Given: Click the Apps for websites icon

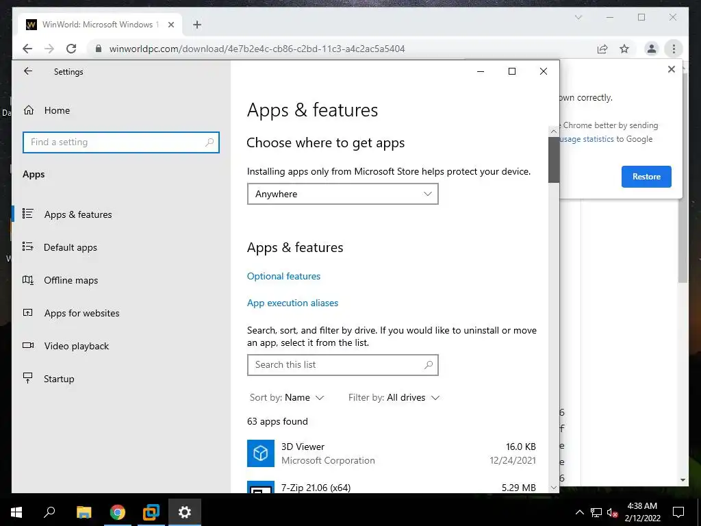Looking at the screenshot, I should [x=27, y=312].
